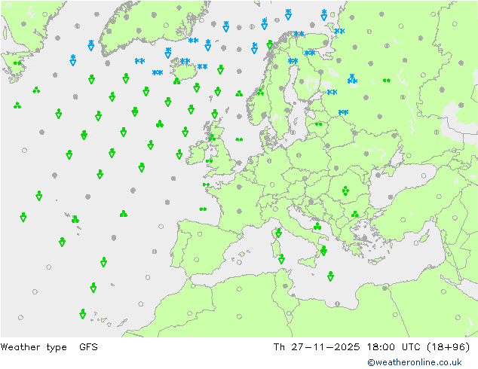Select the drizzle symbol over Brittany

point(206,184)
